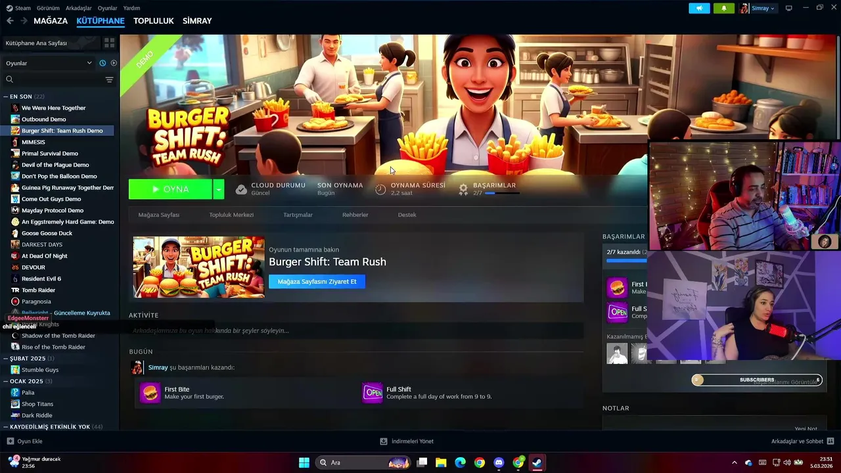Open Windows Start menu
841x473 pixels.
(304, 462)
